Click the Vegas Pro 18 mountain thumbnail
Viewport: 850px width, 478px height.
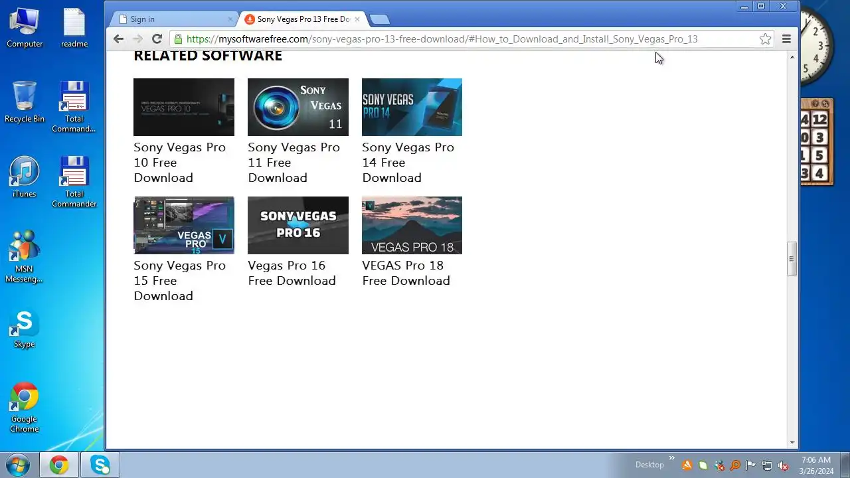(412, 225)
